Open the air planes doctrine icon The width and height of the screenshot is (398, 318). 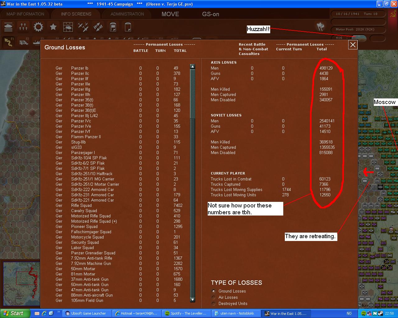(x=83, y=27)
